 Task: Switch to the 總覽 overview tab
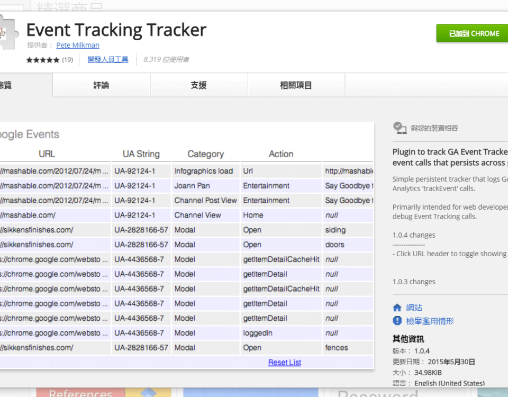tap(26, 85)
